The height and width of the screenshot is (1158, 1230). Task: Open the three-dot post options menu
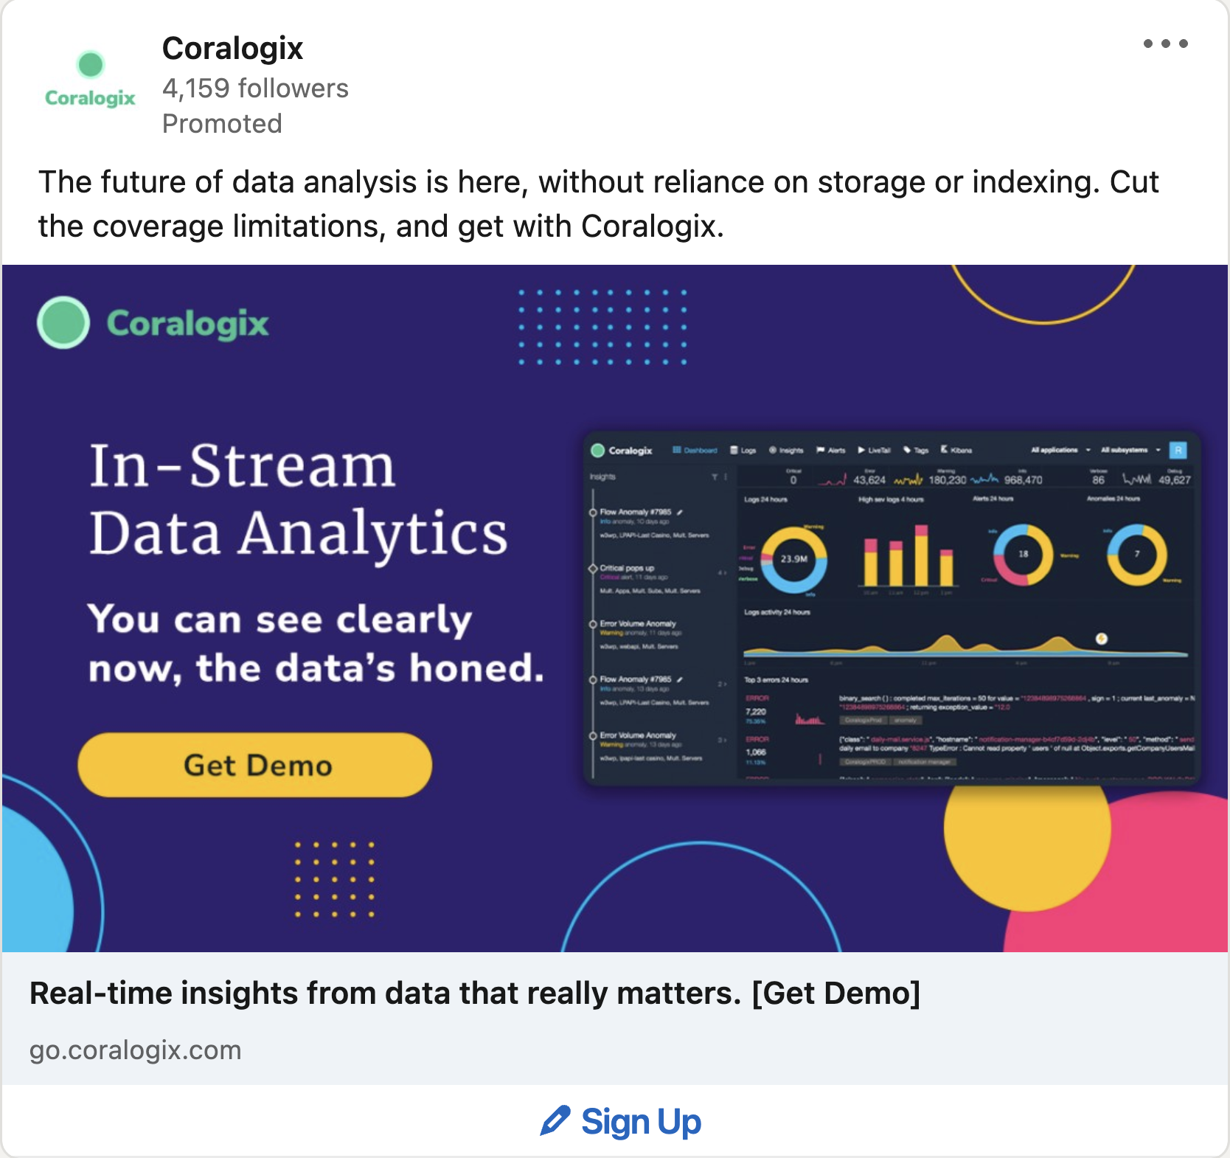point(1165,44)
